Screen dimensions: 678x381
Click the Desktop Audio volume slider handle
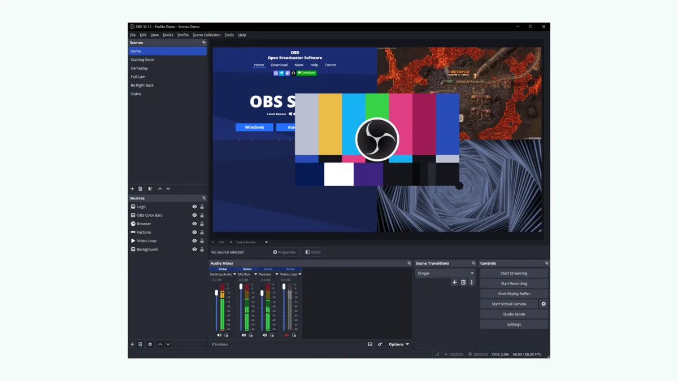coord(216,292)
